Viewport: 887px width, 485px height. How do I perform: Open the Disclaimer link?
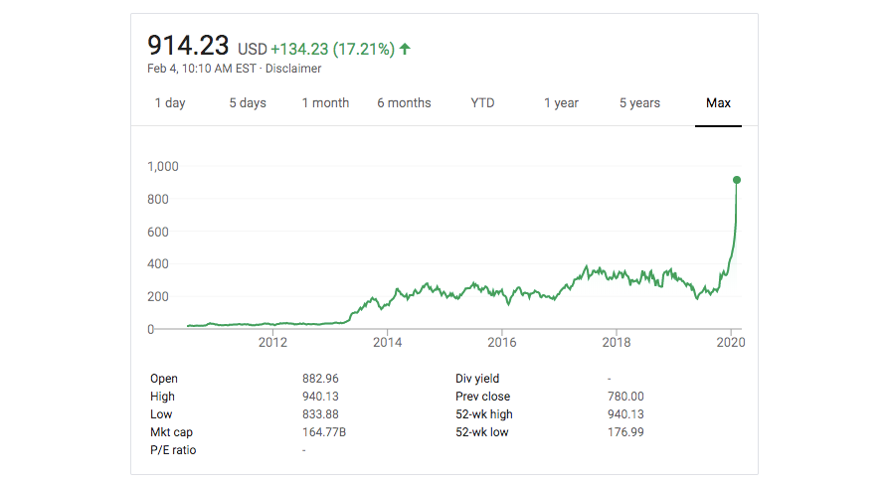(297, 69)
